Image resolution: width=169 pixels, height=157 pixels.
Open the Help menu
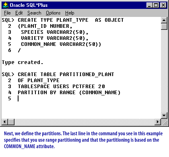pyautogui.click(x=70, y=13)
